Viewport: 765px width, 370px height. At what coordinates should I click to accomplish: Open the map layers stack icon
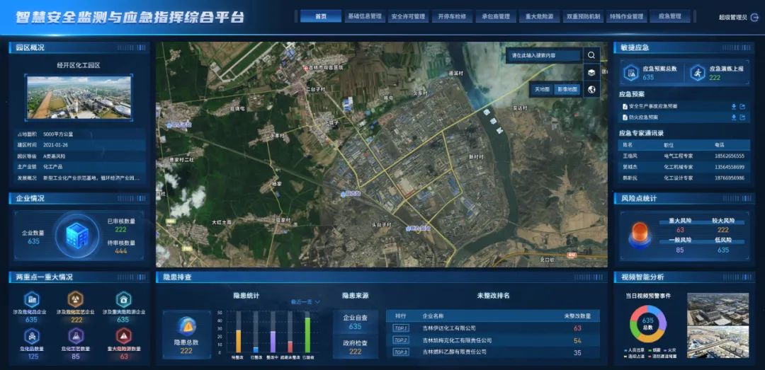[591, 72]
